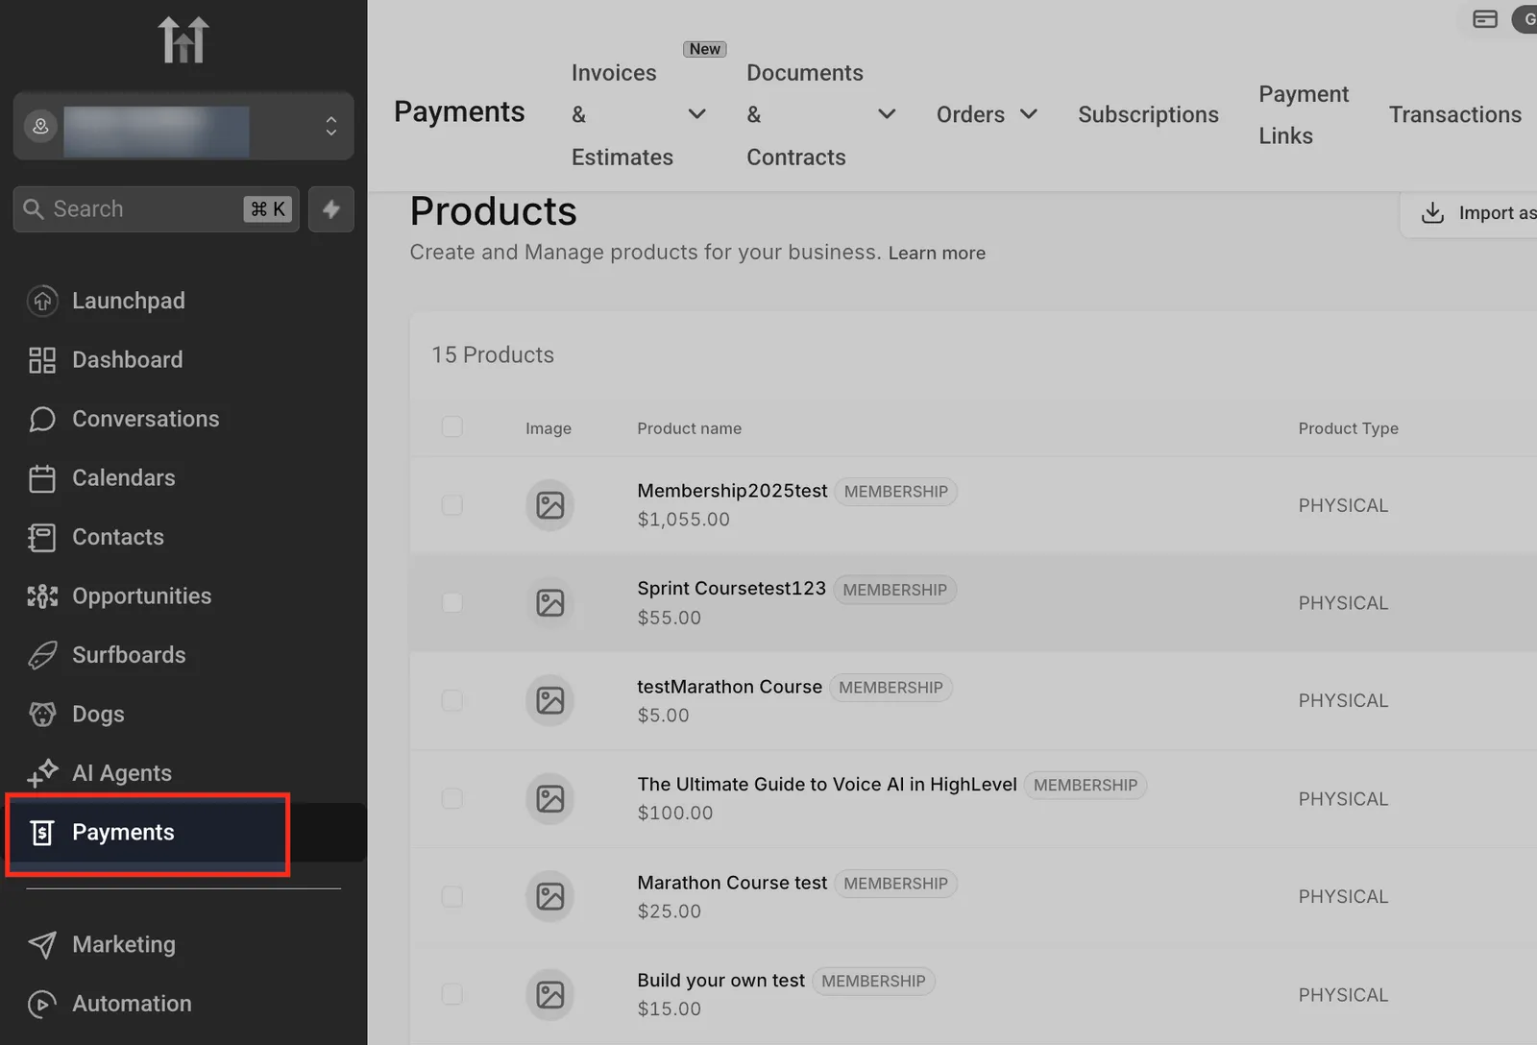Click the search magnifier icon
The image size is (1537, 1045).
[x=34, y=209]
